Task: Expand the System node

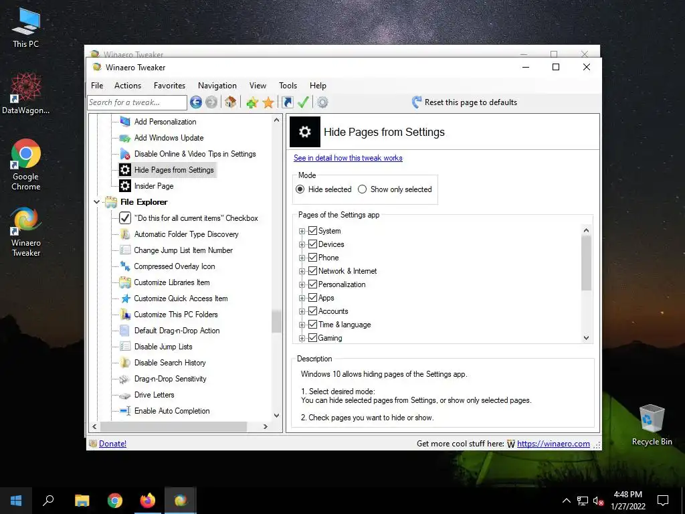Action: [x=302, y=231]
